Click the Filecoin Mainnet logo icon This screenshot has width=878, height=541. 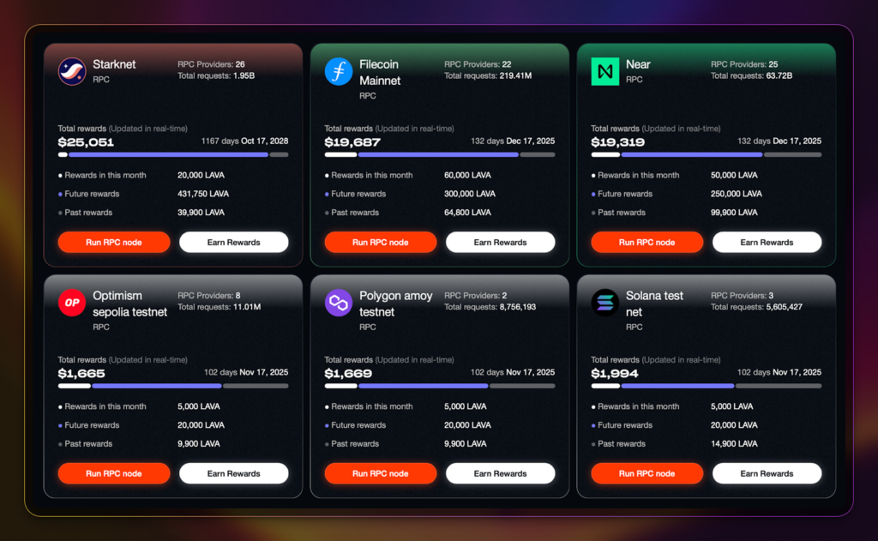point(338,72)
